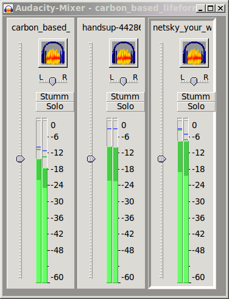Click the netsky_your_w gain slider handle
Image resolution: width=229 pixels, height=299 pixels.
[x=162, y=159]
